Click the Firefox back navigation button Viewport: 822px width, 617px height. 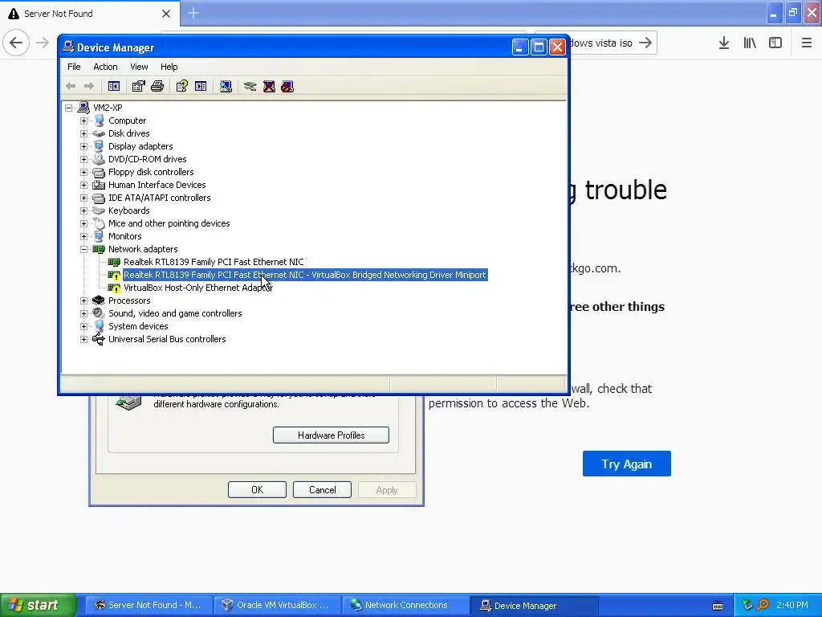pos(16,43)
